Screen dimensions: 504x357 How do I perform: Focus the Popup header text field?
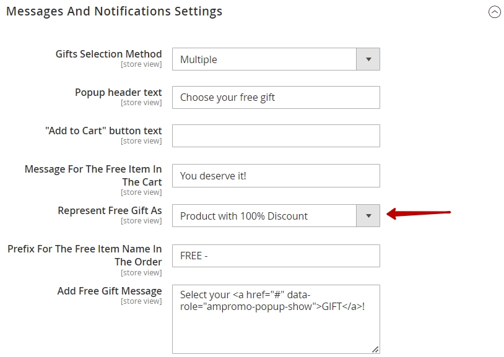[276, 97]
